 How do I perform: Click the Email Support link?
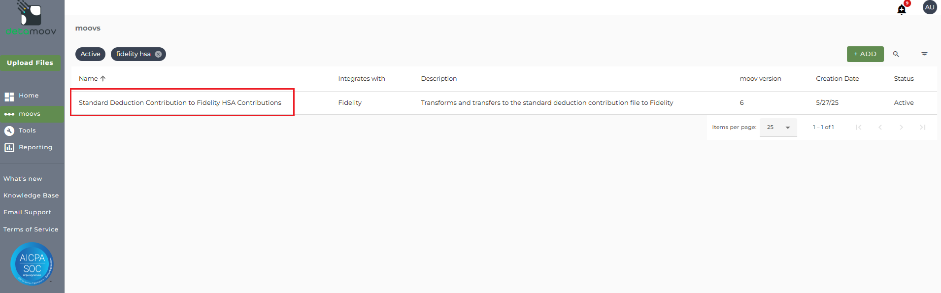click(27, 212)
